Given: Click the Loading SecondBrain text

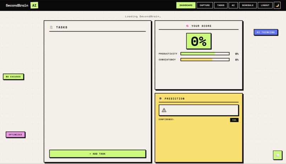Looking at the screenshot, I should tap(143, 16).
